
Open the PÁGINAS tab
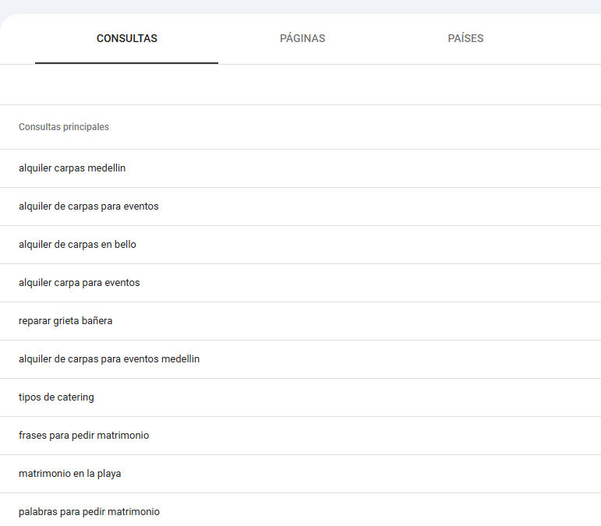tap(302, 38)
